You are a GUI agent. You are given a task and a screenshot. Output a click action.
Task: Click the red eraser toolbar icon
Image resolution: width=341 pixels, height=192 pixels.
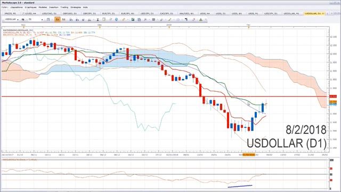tap(193, 20)
